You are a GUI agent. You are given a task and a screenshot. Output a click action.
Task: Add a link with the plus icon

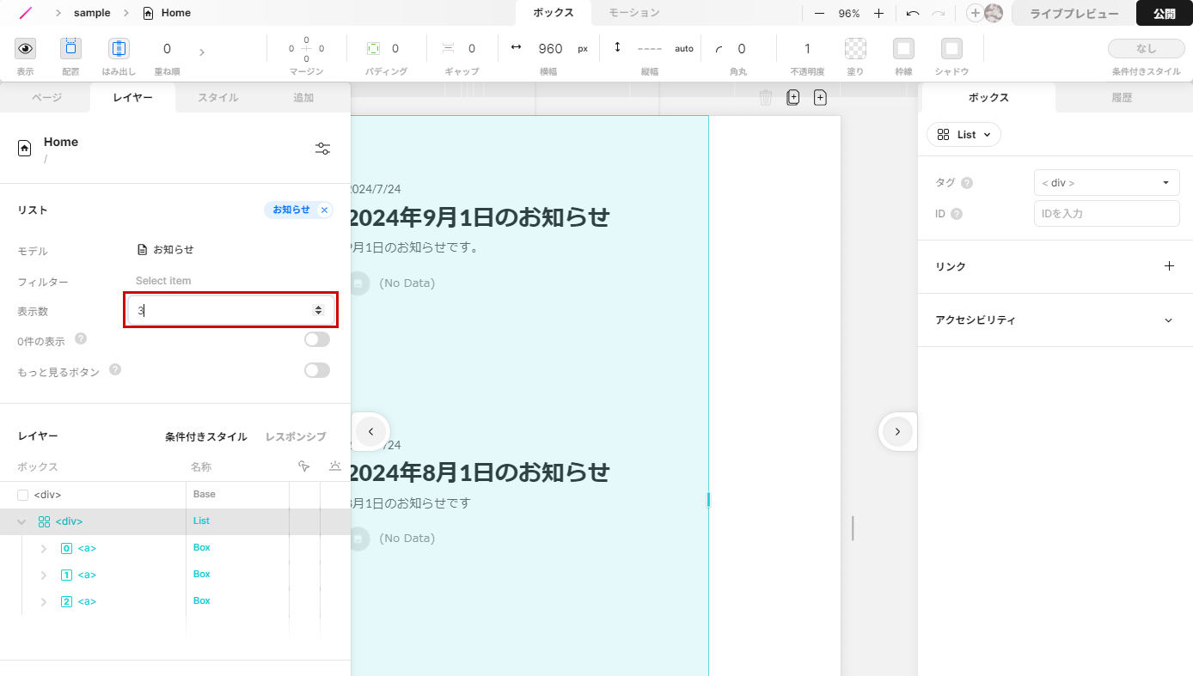pyautogui.click(x=1168, y=266)
